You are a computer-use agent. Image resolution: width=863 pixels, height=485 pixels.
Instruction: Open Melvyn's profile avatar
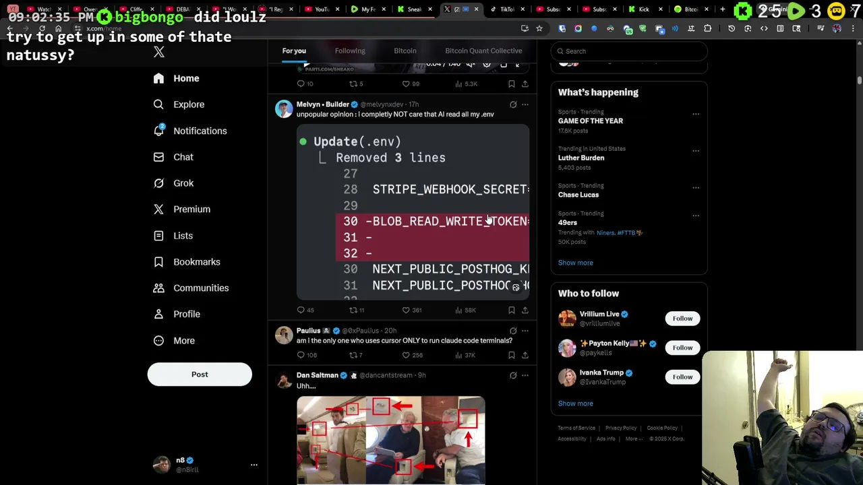click(x=284, y=108)
